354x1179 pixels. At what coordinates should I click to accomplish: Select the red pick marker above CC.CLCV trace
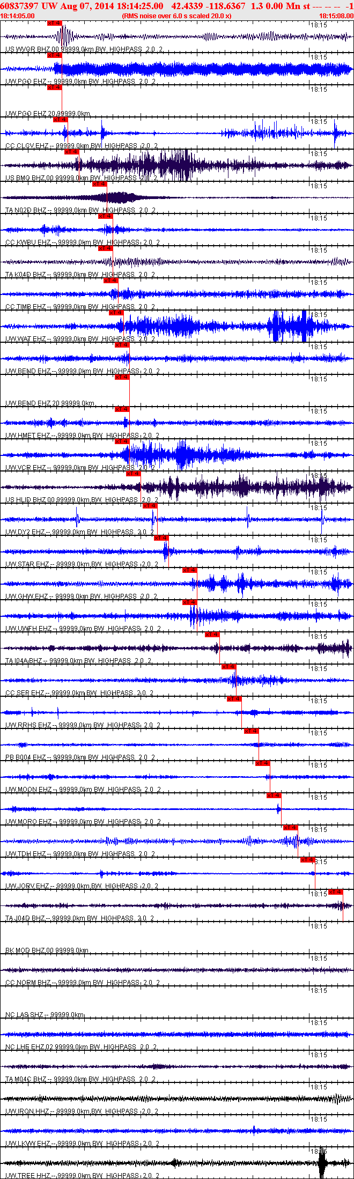click(60, 120)
